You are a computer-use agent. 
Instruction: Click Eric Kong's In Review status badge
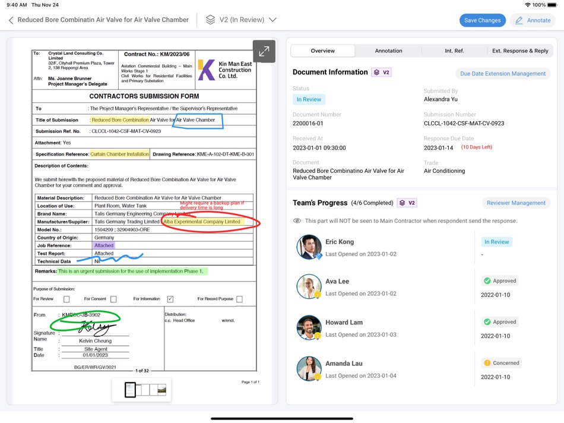pos(496,242)
